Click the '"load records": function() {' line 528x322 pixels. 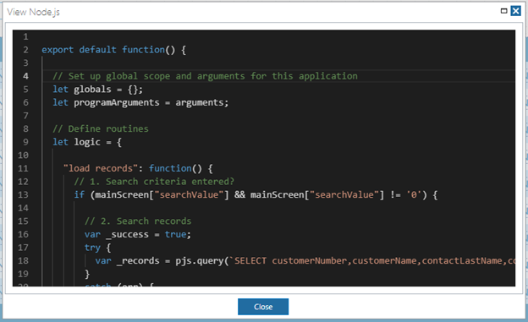tap(138, 168)
